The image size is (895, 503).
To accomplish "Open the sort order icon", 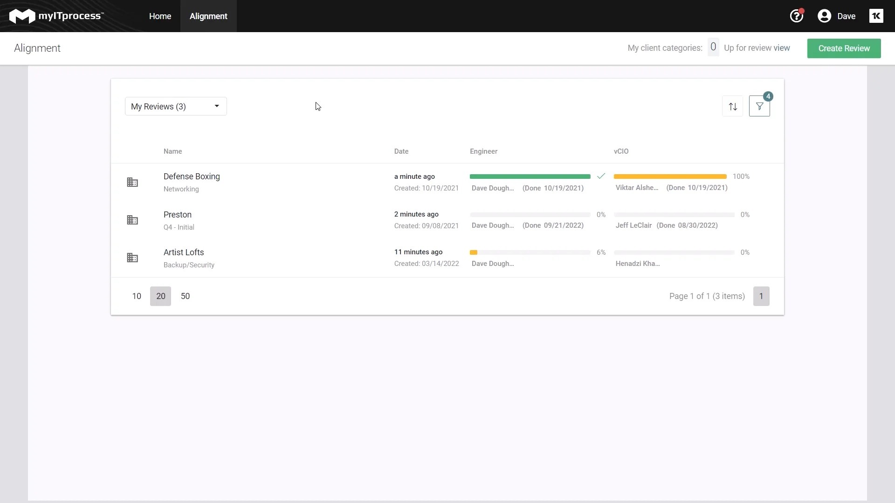I will pos(732,106).
